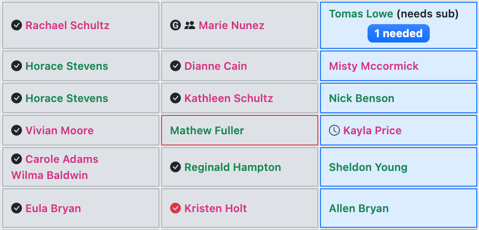Click the Allen Bryan name link
The height and width of the screenshot is (230, 479).
point(359,209)
